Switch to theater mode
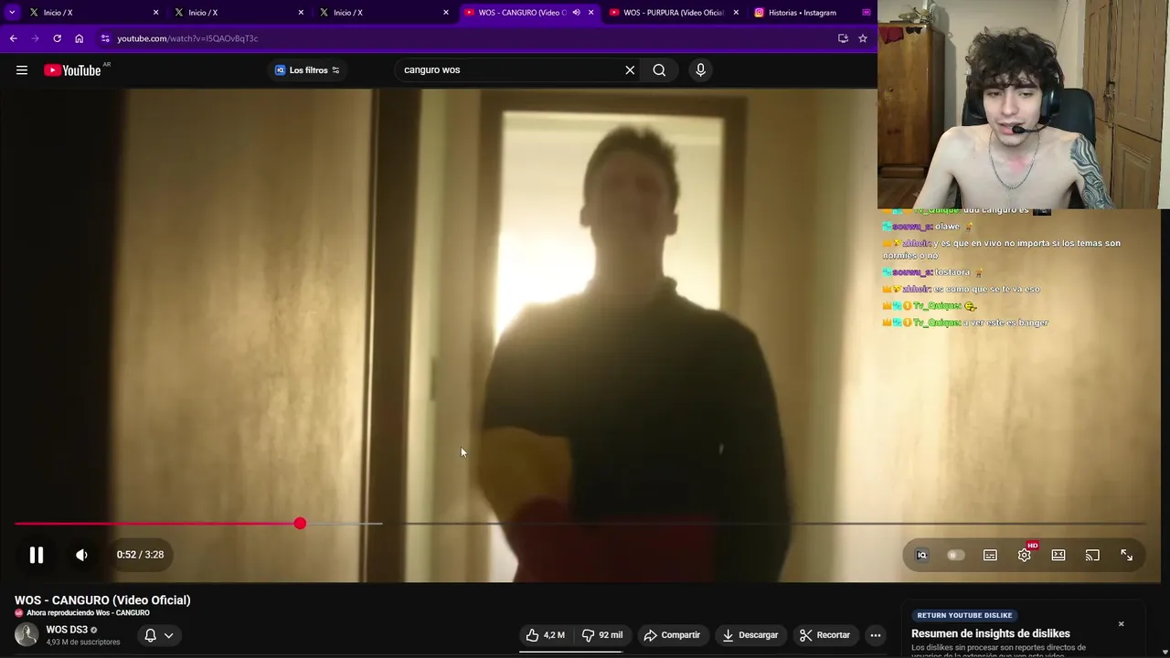The width and height of the screenshot is (1170, 658). point(1058,556)
